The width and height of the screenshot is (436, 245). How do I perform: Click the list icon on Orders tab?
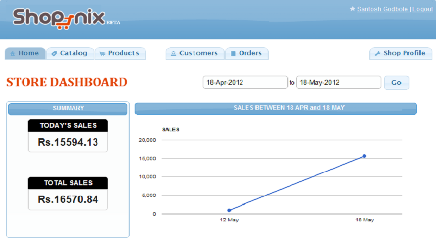(233, 54)
